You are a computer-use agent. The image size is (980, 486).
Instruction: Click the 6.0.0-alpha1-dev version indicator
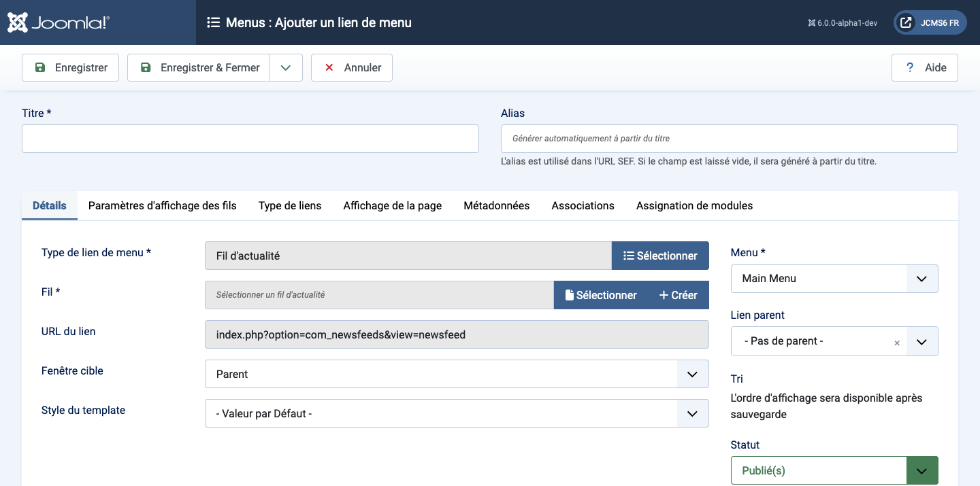[843, 22]
